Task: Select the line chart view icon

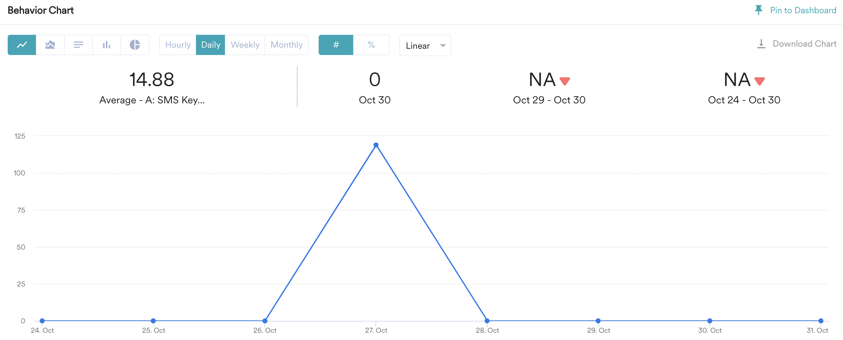Action: click(x=22, y=45)
